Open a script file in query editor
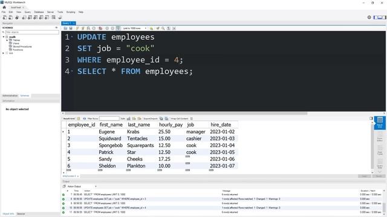The height and width of the screenshot is (217, 387). point(65,28)
